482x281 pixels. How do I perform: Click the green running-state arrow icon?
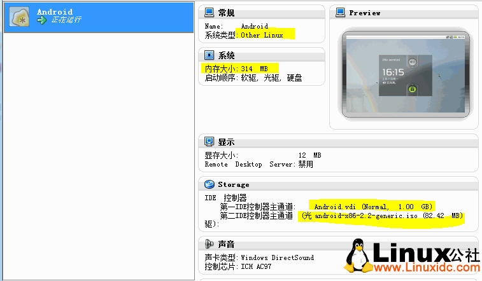pos(42,21)
